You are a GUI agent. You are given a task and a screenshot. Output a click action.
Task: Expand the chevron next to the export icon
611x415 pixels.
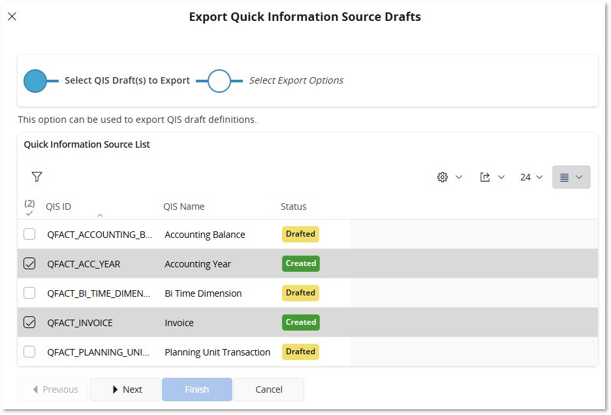(x=501, y=177)
